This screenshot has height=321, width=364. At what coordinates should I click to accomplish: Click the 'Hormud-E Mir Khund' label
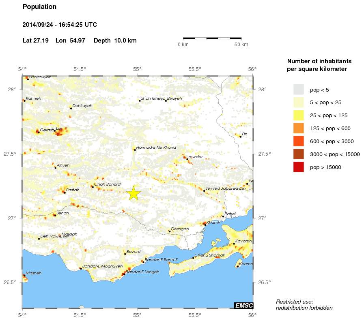[156, 147]
